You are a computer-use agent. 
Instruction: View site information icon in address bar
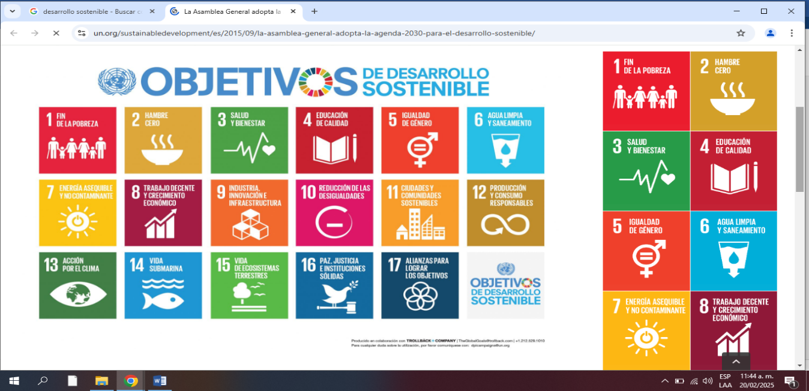pos(82,33)
